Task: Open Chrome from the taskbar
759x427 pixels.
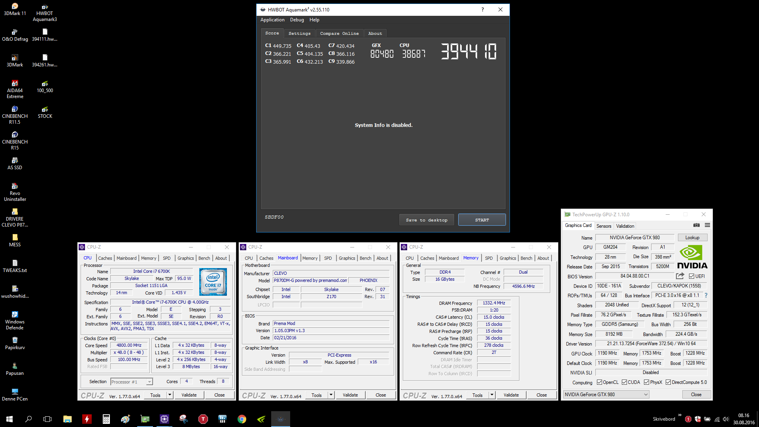Action: click(242, 419)
